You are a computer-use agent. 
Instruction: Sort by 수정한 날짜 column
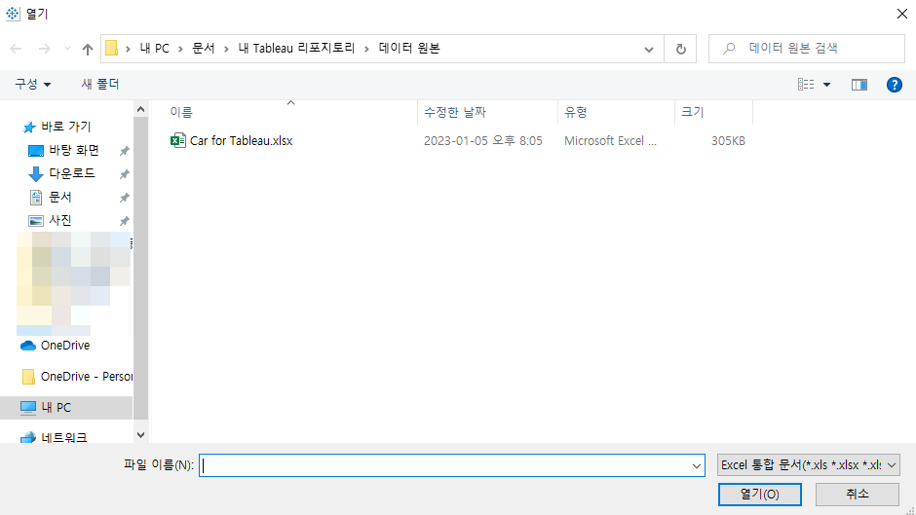pos(455,112)
